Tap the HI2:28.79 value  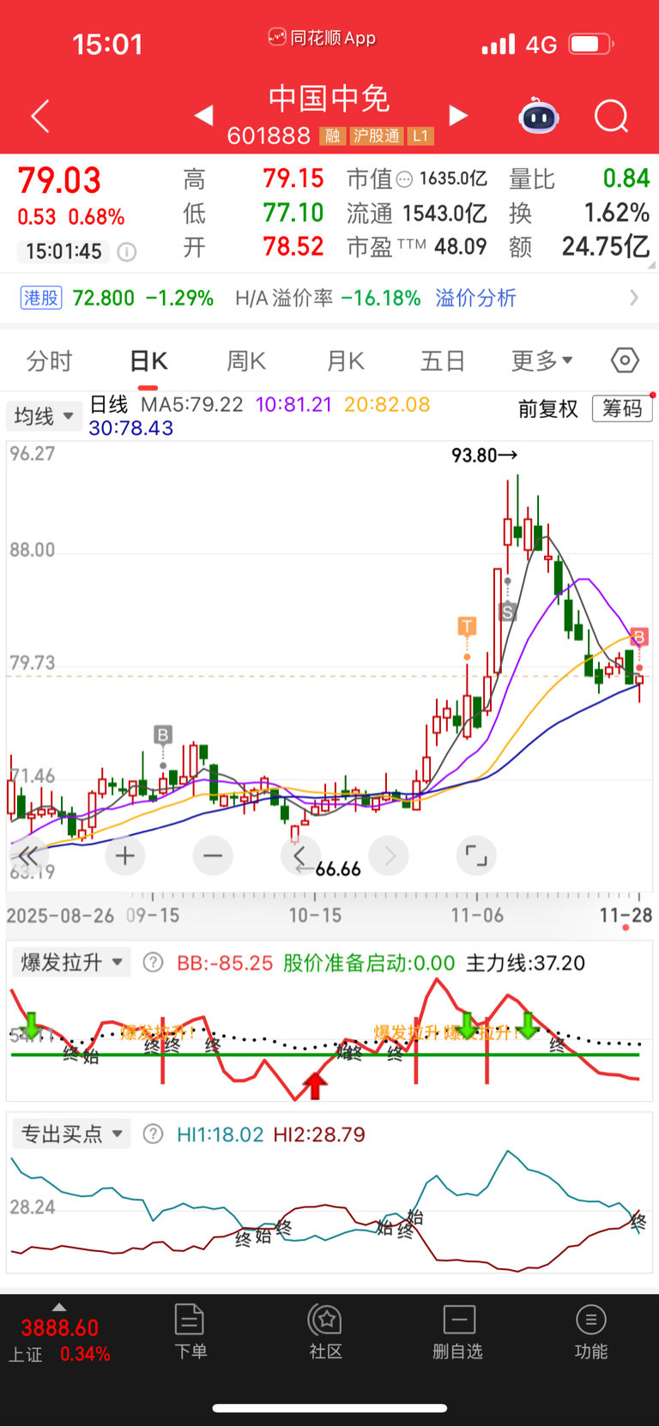(319, 1134)
